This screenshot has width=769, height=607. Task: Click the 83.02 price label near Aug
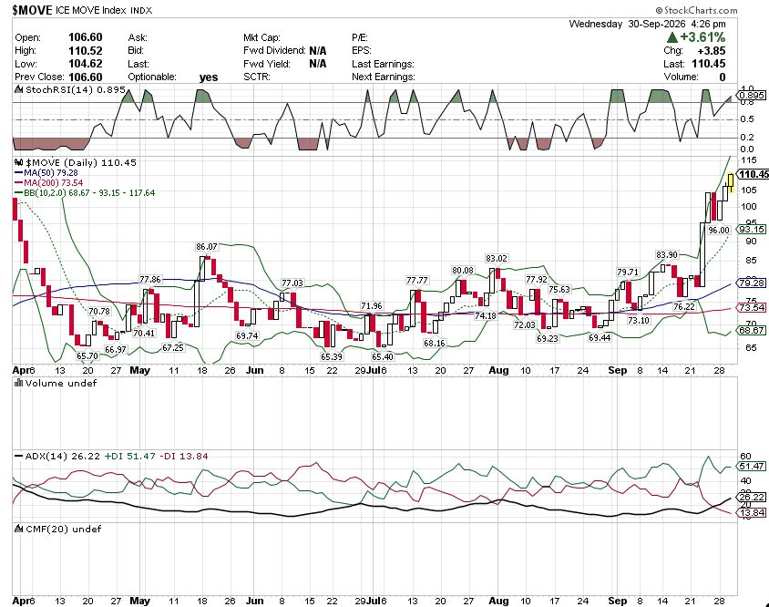click(x=497, y=258)
